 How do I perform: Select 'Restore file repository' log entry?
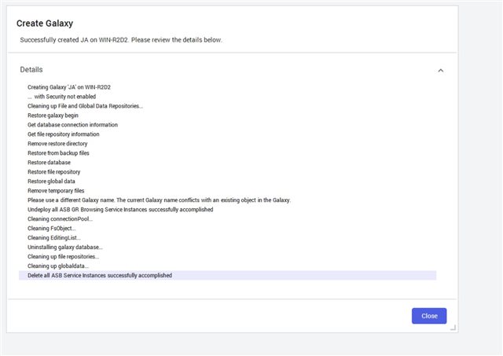pyautogui.click(x=54, y=171)
